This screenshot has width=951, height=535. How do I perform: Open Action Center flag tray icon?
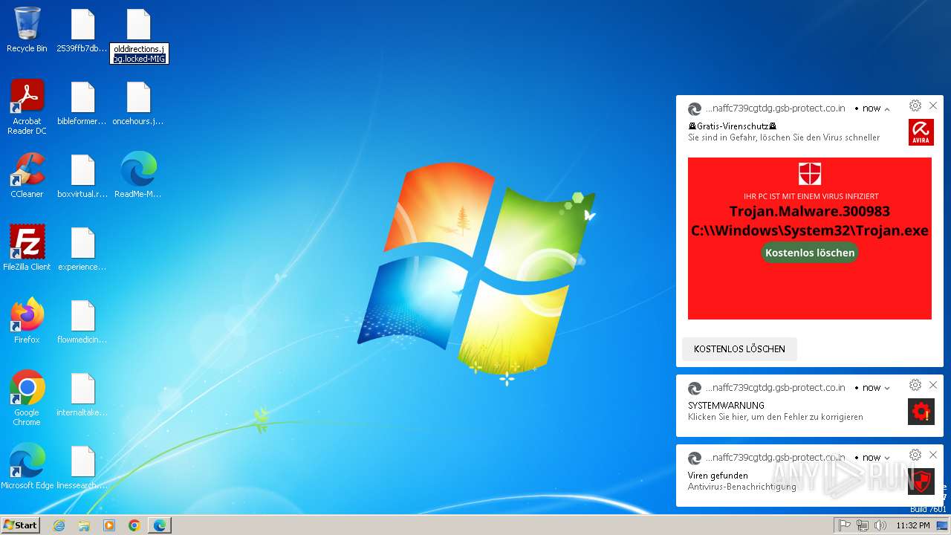pos(844,525)
